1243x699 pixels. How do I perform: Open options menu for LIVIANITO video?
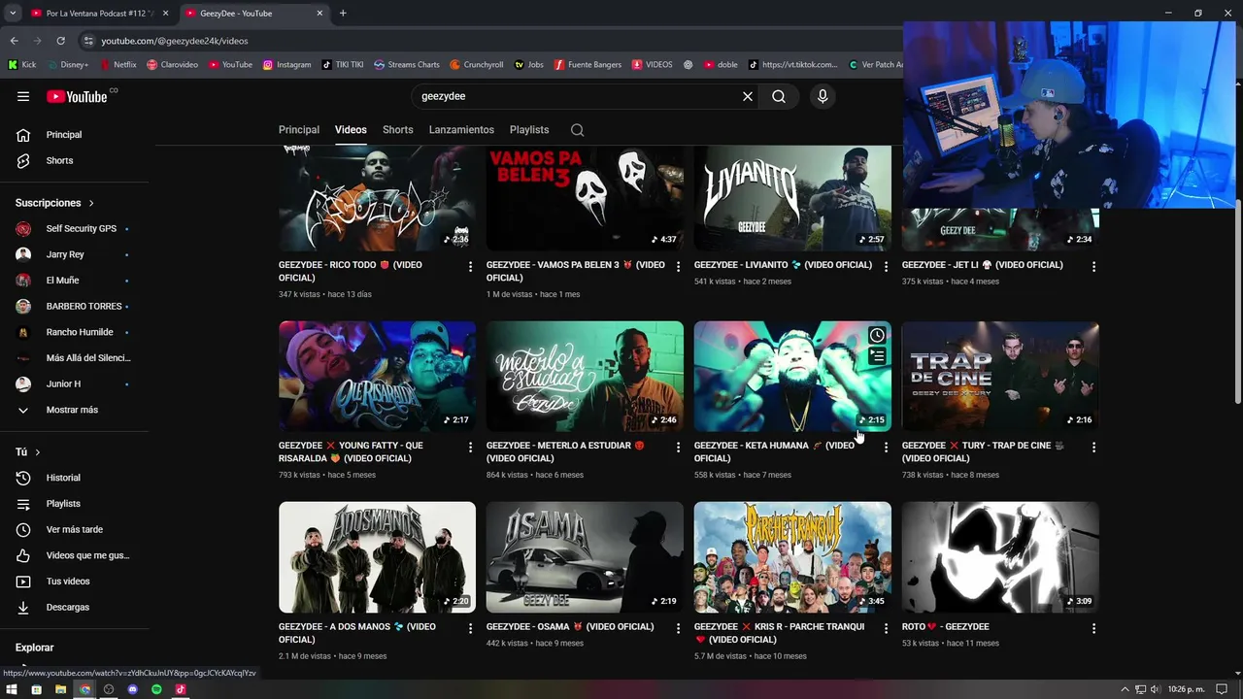coord(886,266)
